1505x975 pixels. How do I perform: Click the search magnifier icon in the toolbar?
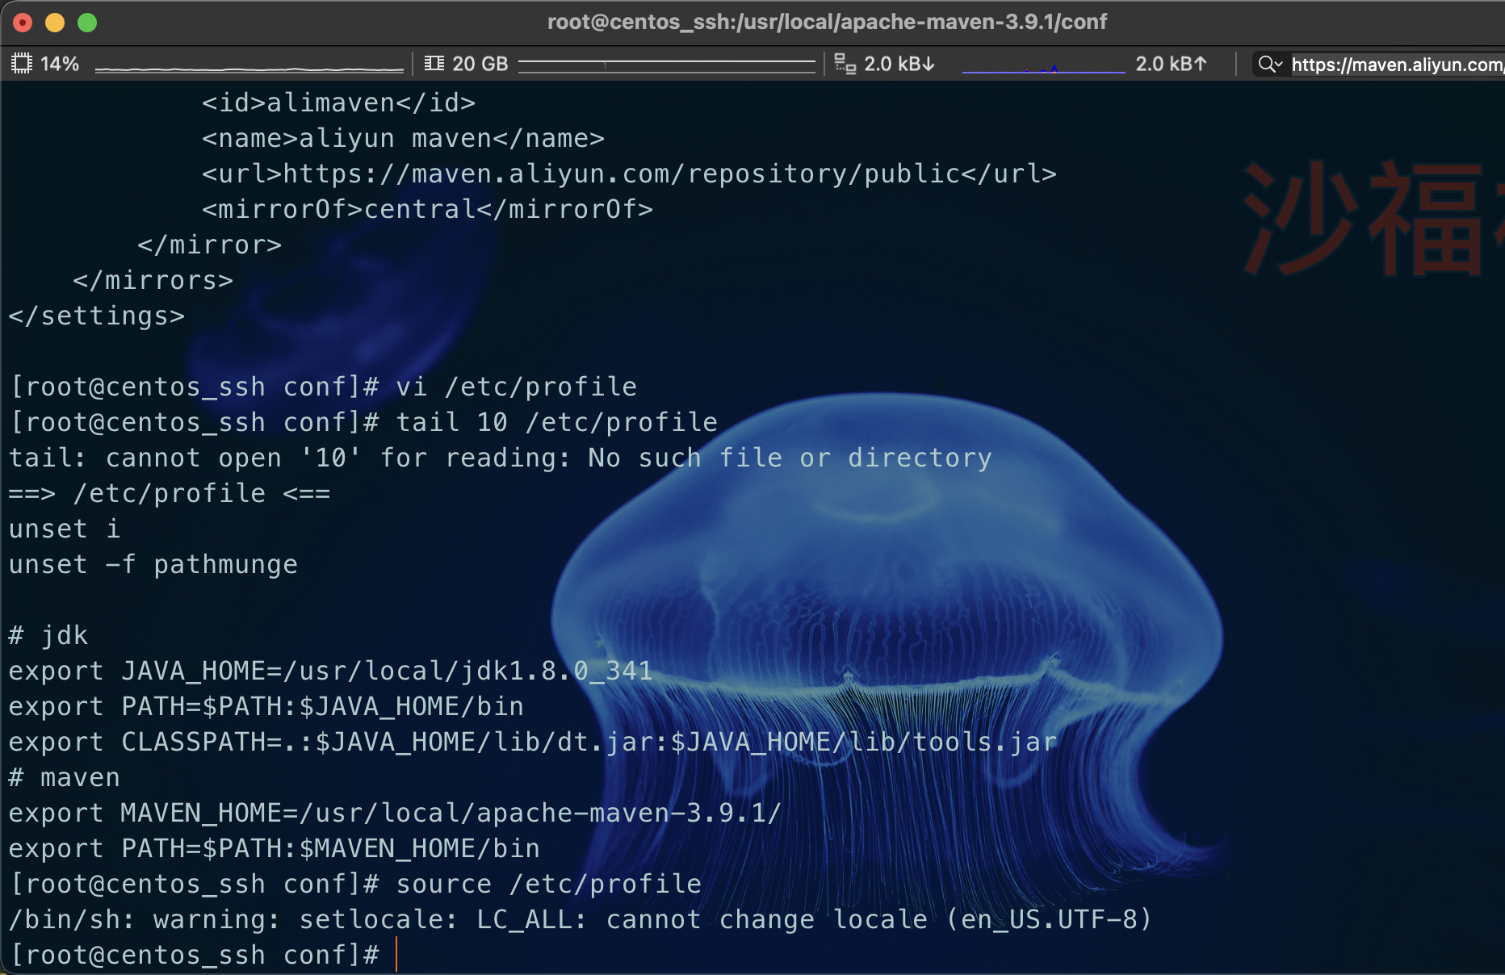[1265, 64]
